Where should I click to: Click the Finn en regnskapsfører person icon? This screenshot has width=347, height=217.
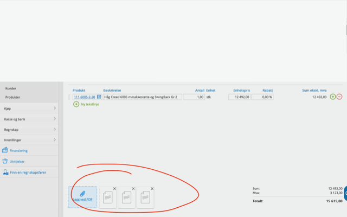tap(5, 172)
